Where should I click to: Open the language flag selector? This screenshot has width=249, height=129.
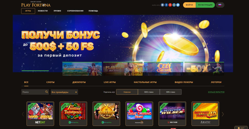[220, 5]
